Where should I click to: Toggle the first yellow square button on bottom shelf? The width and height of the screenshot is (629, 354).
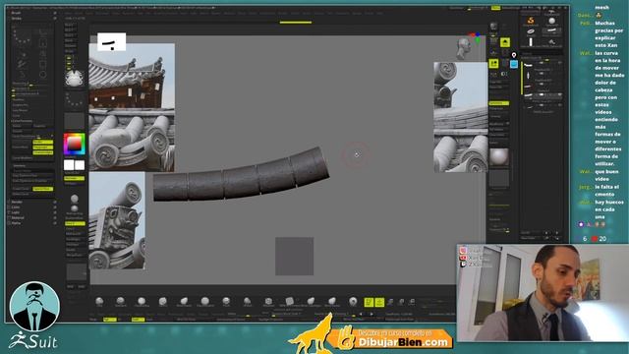(369, 302)
